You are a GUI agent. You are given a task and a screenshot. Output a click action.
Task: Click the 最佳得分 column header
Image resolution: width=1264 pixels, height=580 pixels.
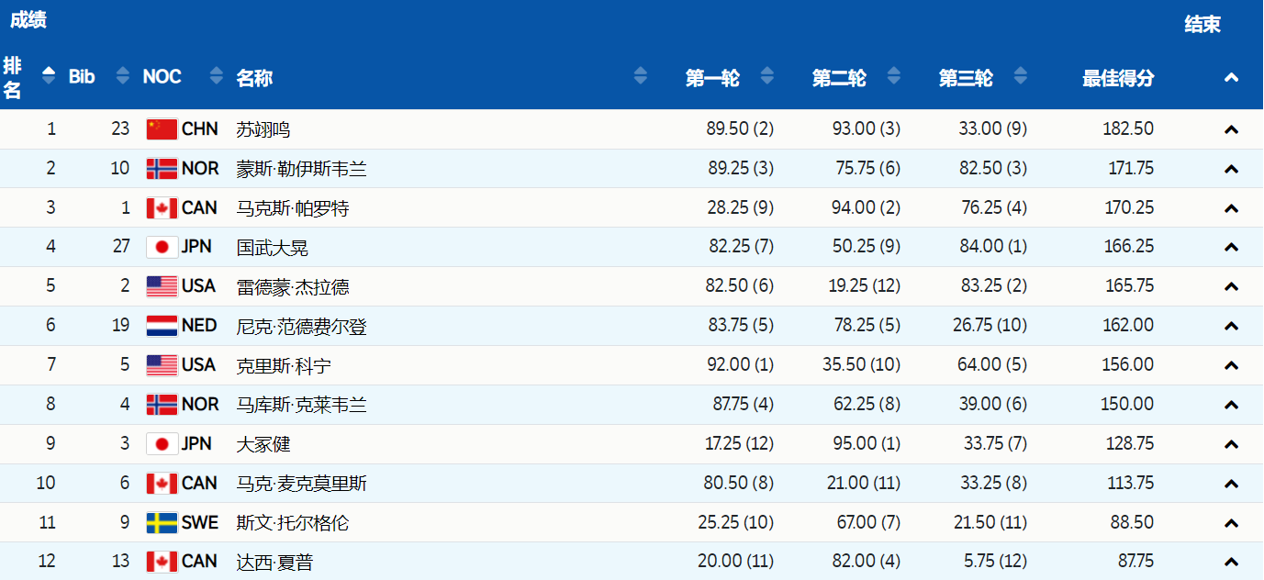coord(1118,78)
